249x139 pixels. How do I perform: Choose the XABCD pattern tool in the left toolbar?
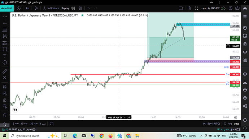point(5,36)
